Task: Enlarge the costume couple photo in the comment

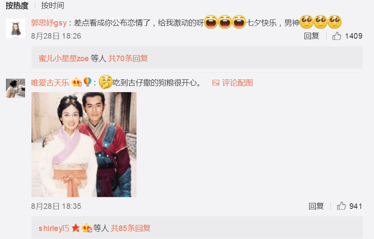Action: [x=84, y=144]
